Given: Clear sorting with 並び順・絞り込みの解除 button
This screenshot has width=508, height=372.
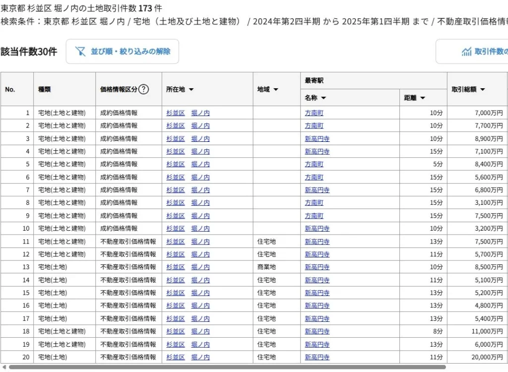Looking at the screenshot, I should [123, 52].
